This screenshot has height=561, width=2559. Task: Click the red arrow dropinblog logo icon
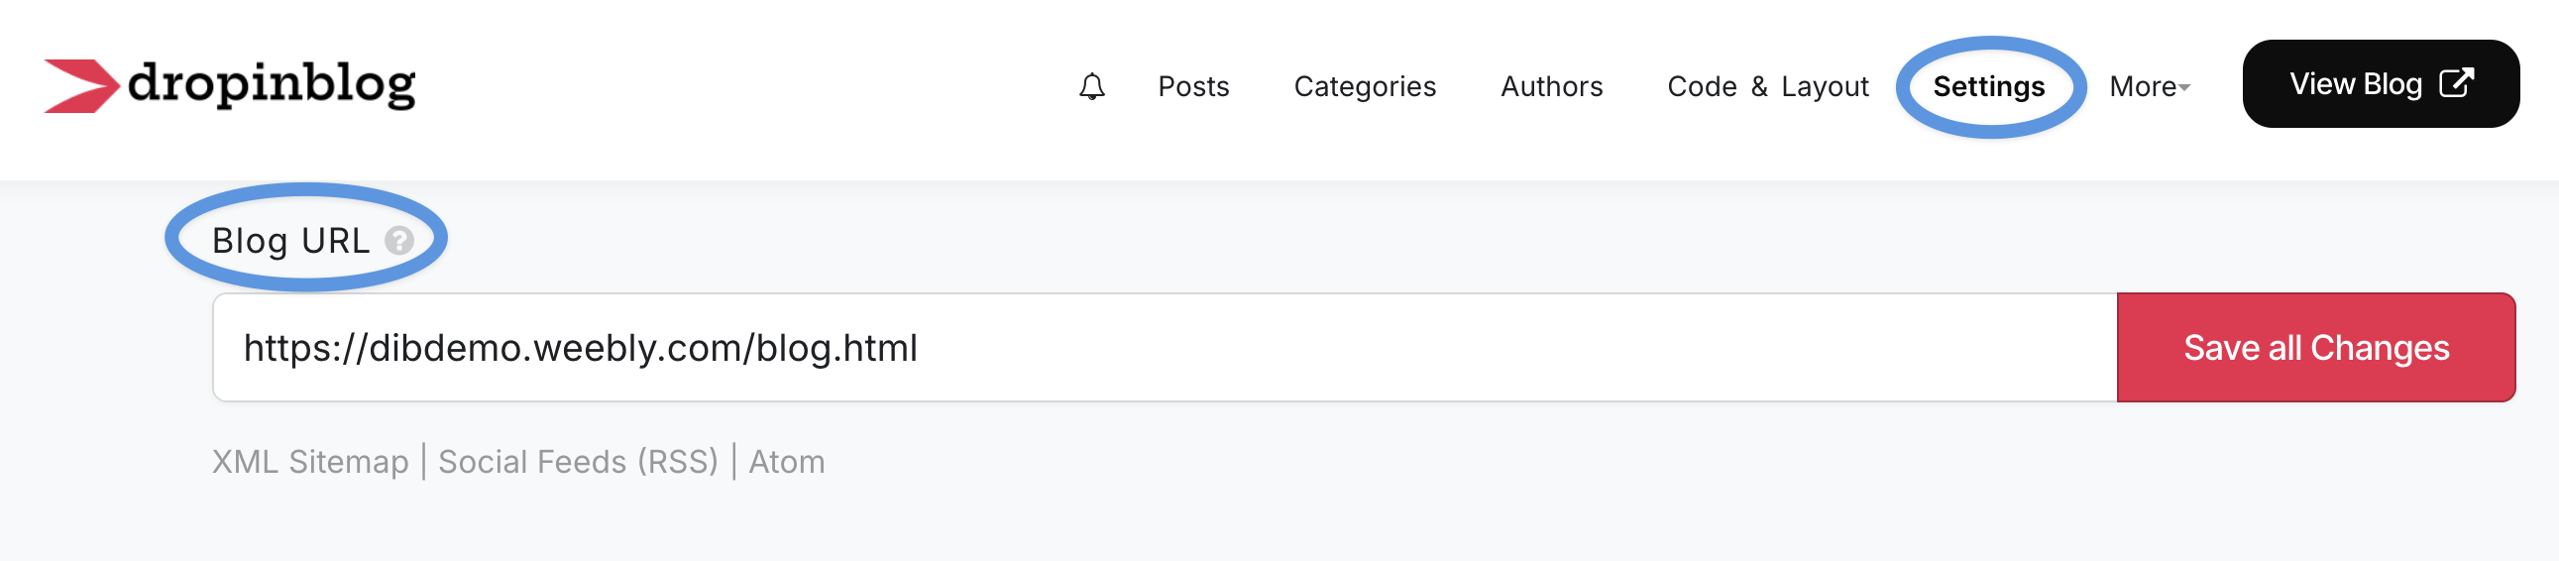[x=81, y=86]
